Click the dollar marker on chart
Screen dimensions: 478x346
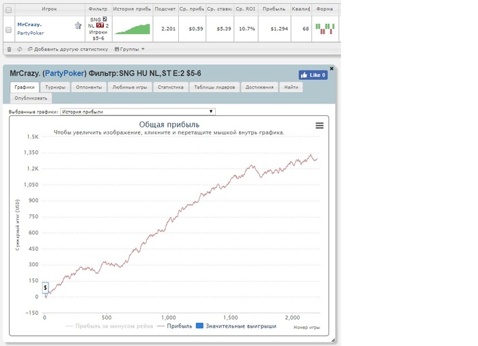coord(45,287)
